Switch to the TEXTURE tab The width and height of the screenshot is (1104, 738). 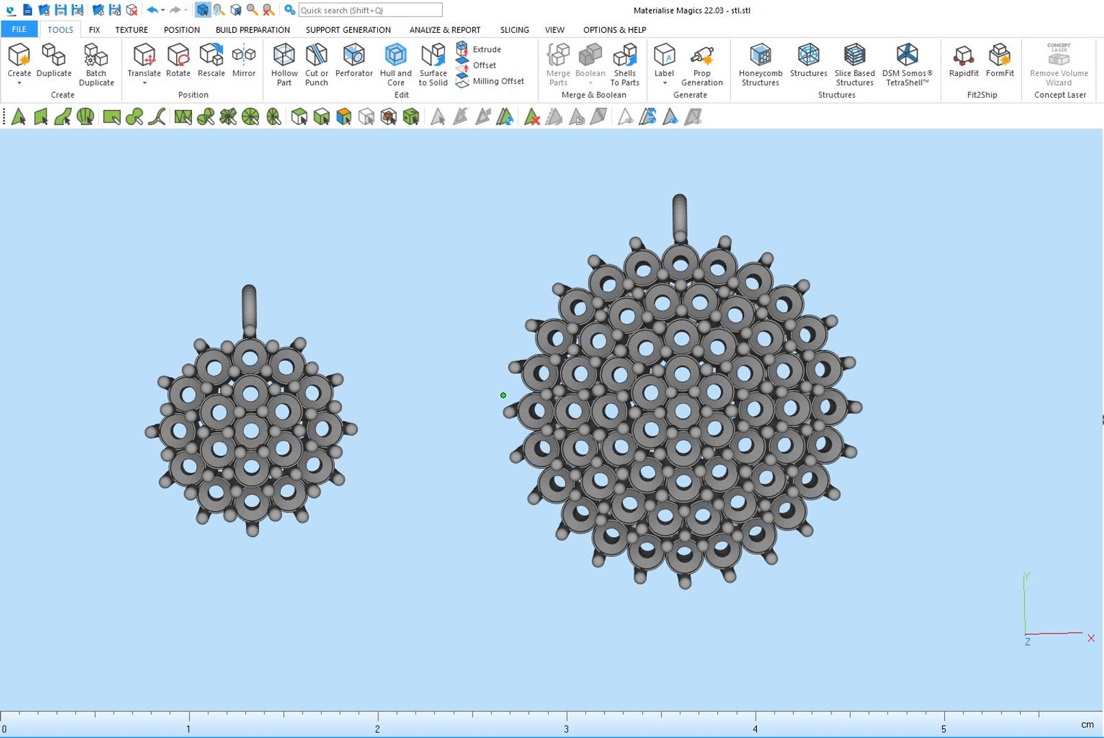click(131, 30)
